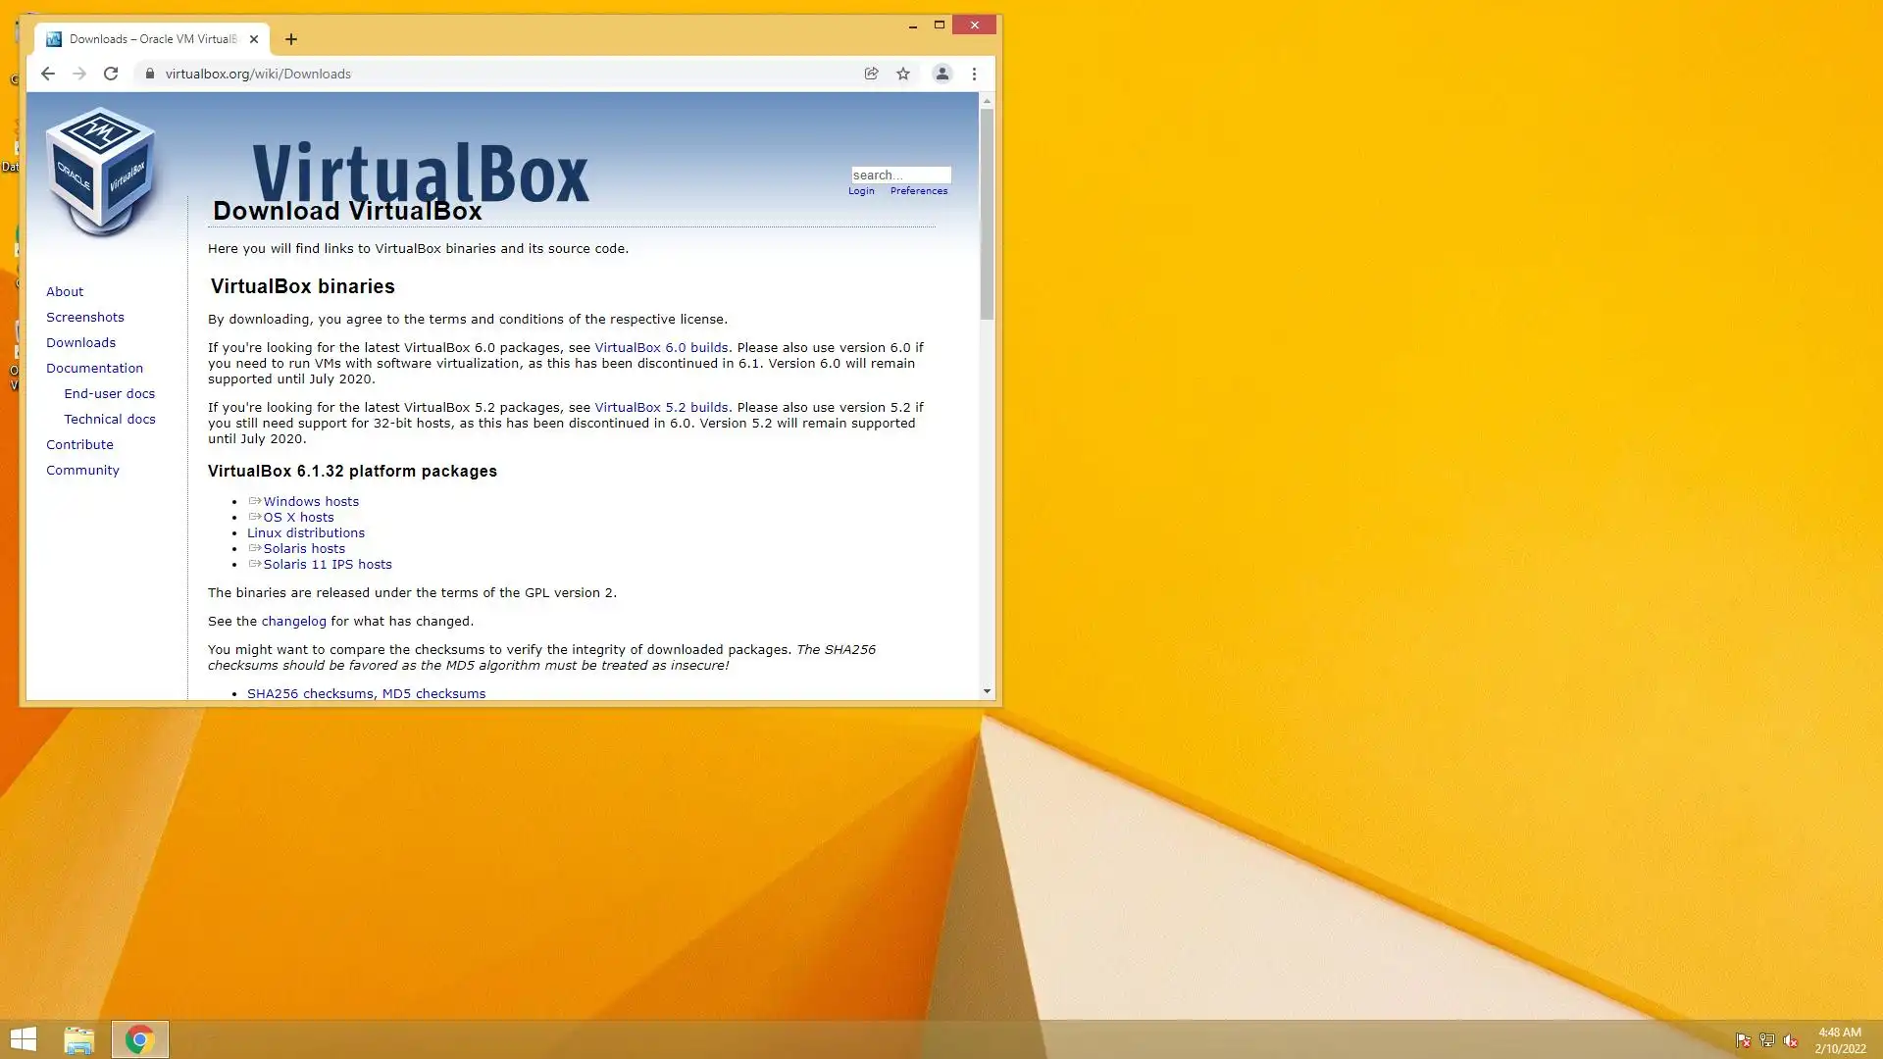This screenshot has height=1059, width=1883.
Task: Open Chrome three-dot menu
Action: [x=974, y=74]
